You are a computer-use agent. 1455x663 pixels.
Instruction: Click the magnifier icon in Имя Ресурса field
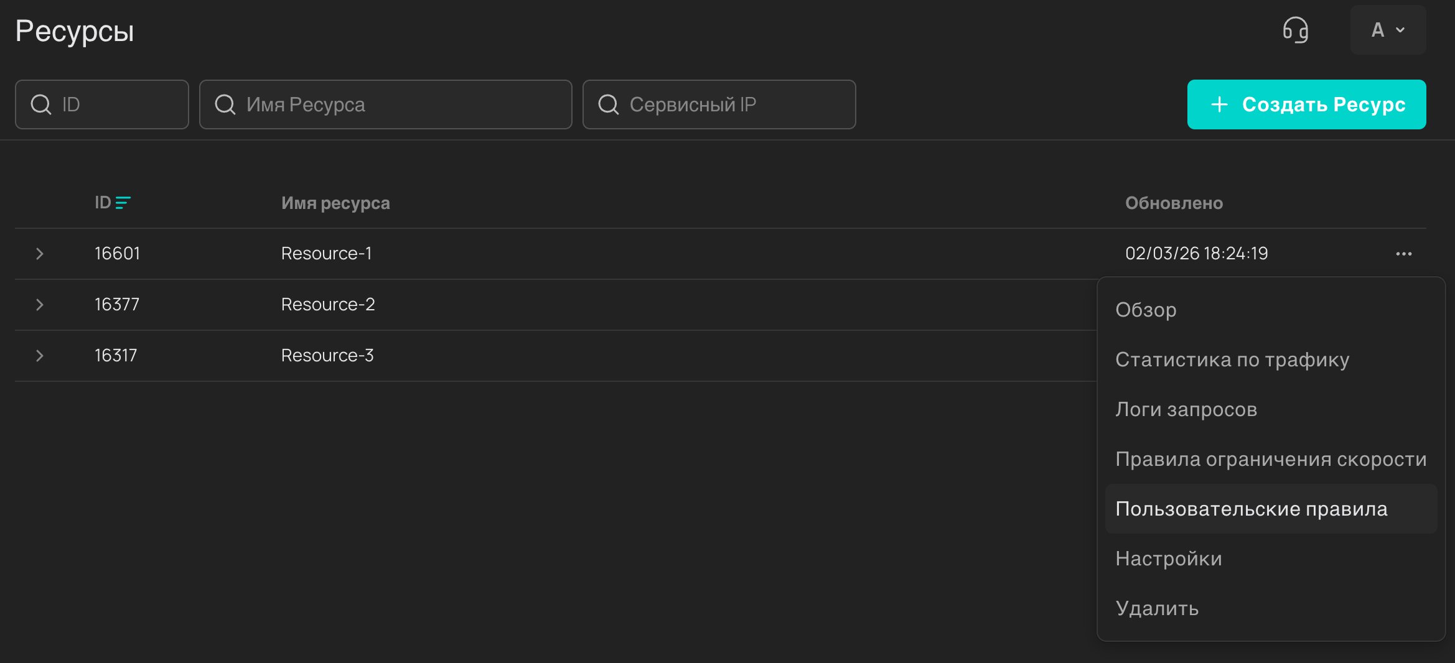[x=225, y=104]
